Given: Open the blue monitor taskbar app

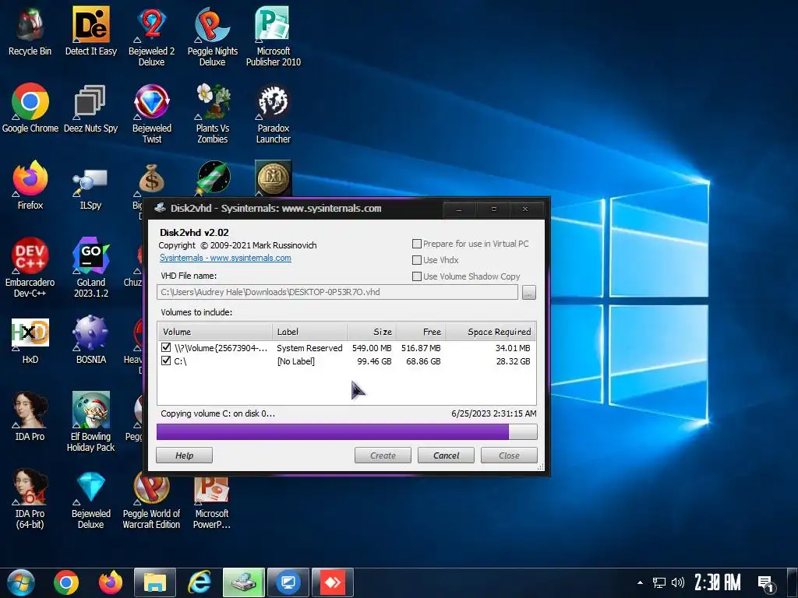Looking at the screenshot, I should (x=288, y=582).
